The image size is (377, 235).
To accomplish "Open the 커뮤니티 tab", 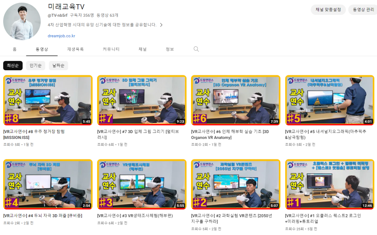I will (111, 49).
